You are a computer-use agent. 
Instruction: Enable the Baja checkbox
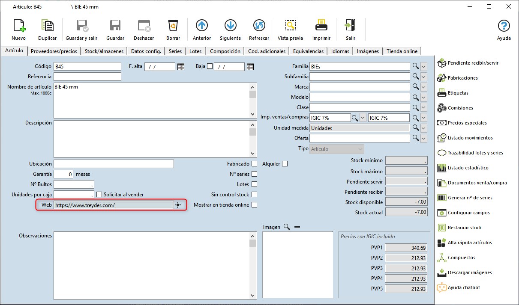210,66
